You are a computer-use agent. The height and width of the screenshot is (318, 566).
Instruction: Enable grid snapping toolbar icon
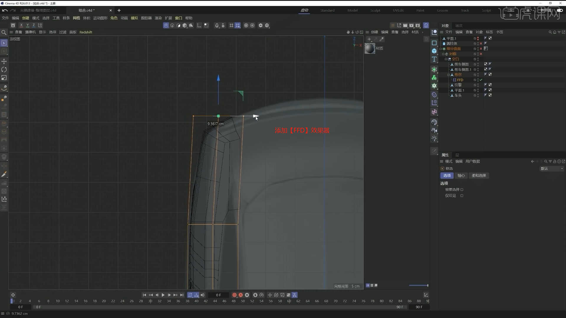[x=231, y=25]
